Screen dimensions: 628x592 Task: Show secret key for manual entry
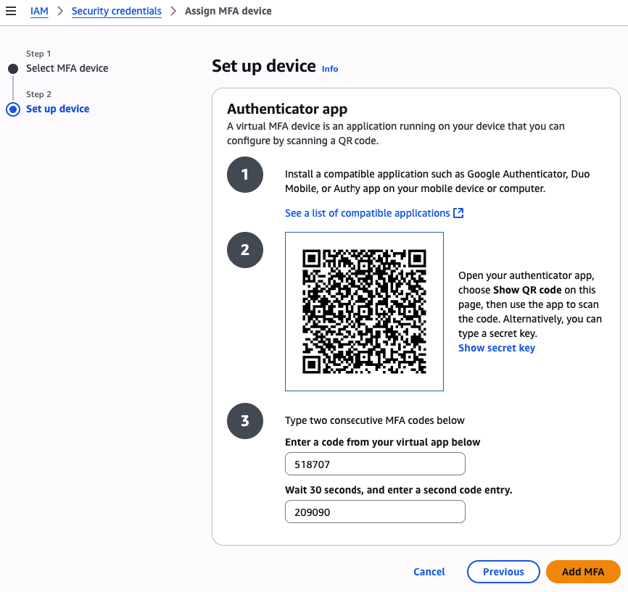[x=497, y=348]
